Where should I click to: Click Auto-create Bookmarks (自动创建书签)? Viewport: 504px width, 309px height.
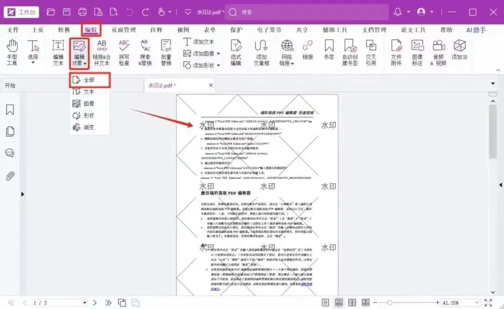350,53
